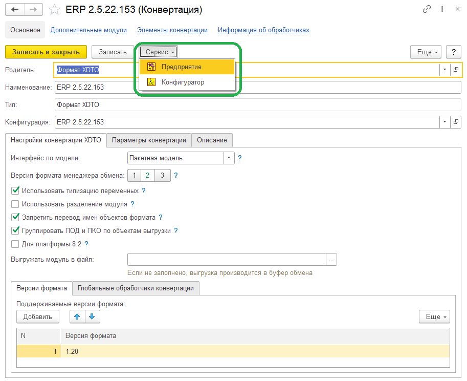
Task: Show help for Запретить перевод имен объектов
Action: coord(160,217)
